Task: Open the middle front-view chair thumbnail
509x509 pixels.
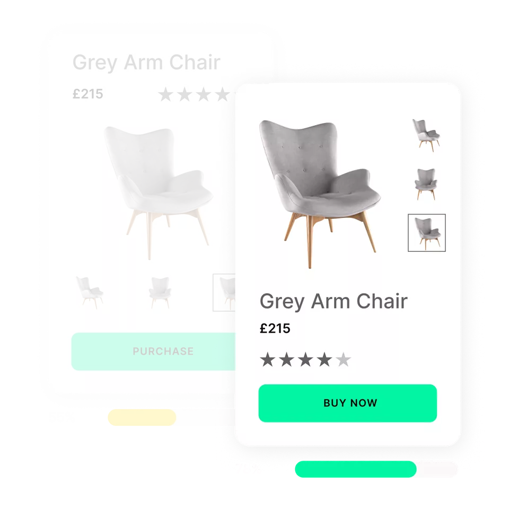Action: pos(426,184)
